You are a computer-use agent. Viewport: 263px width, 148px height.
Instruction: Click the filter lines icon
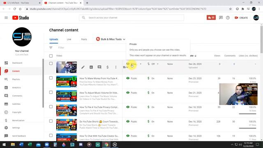[x=51, y=48]
